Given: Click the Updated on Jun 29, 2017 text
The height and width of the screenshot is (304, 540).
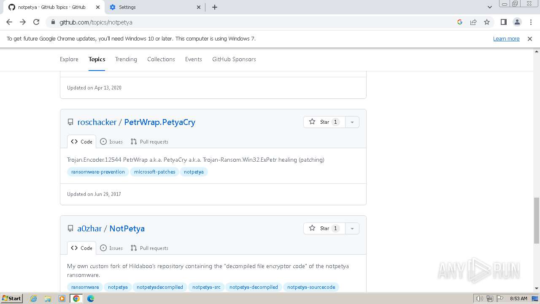Looking at the screenshot, I should [94, 194].
